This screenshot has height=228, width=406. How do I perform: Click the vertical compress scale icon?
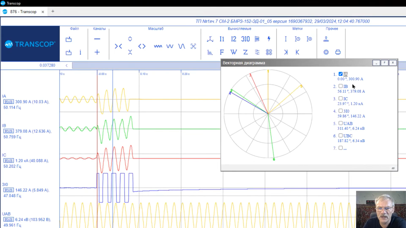(130, 52)
